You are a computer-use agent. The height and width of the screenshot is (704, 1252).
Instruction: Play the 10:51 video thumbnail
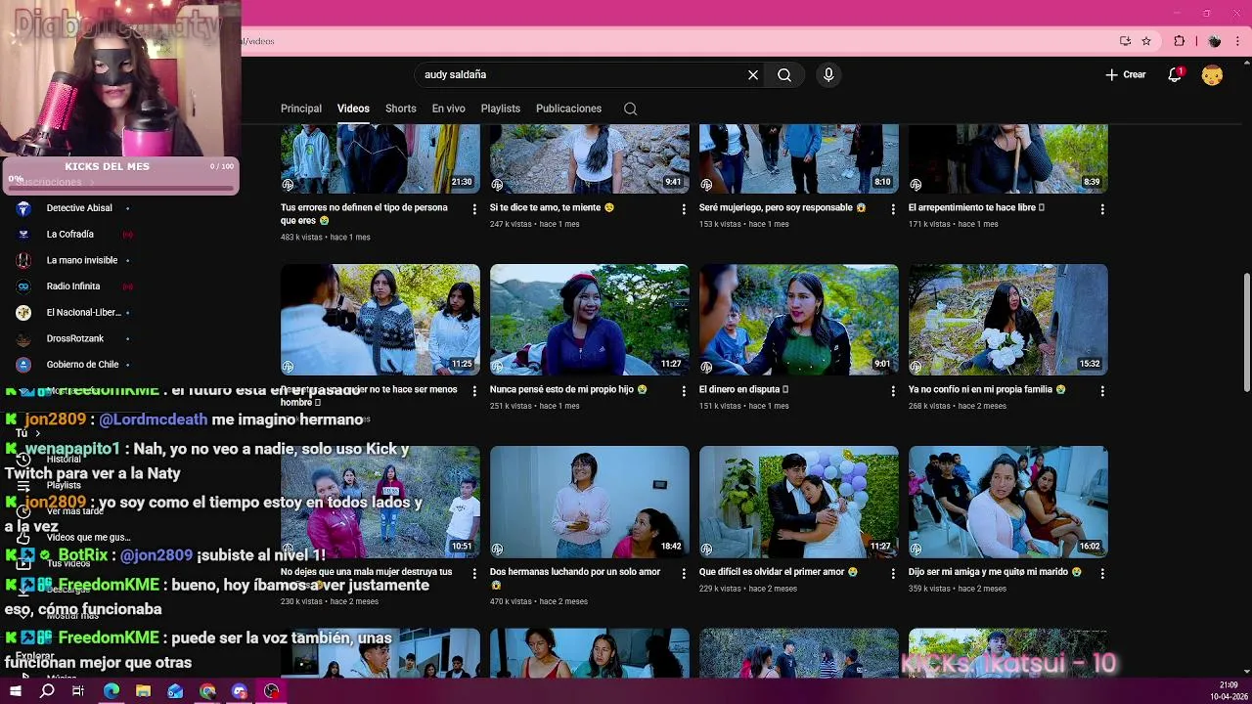[x=380, y=502]
